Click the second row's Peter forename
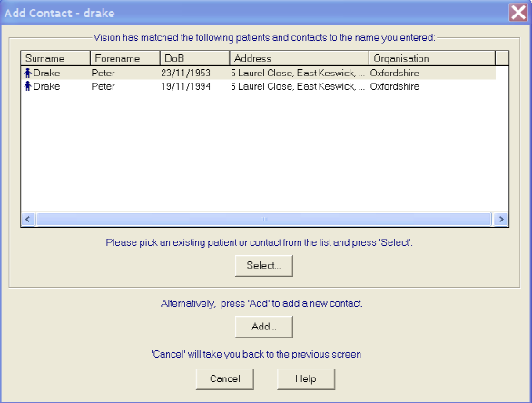This screenshot has width=532, height=403. click(103, 86)
